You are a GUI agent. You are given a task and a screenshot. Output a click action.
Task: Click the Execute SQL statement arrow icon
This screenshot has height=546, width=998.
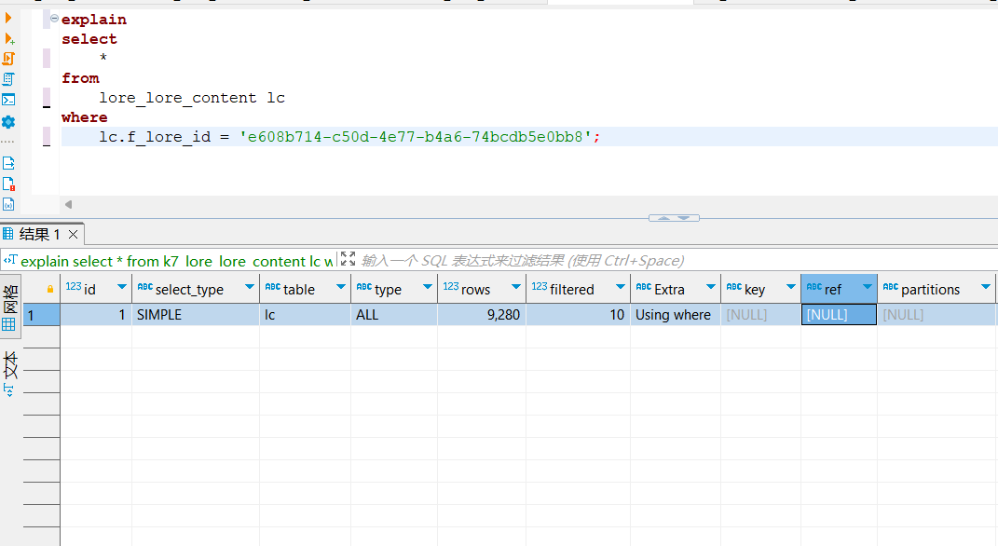[8, 18]
